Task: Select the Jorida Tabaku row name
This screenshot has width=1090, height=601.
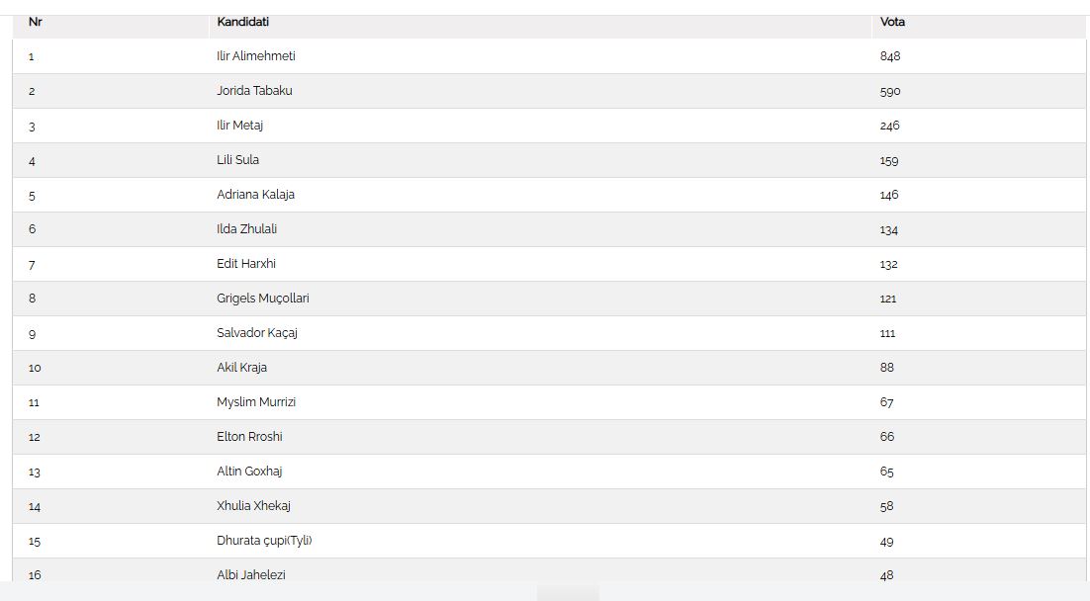Action: 254,91
